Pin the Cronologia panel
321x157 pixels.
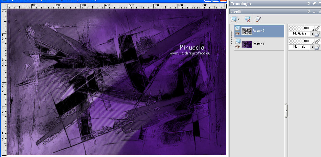tap(309, 4)
